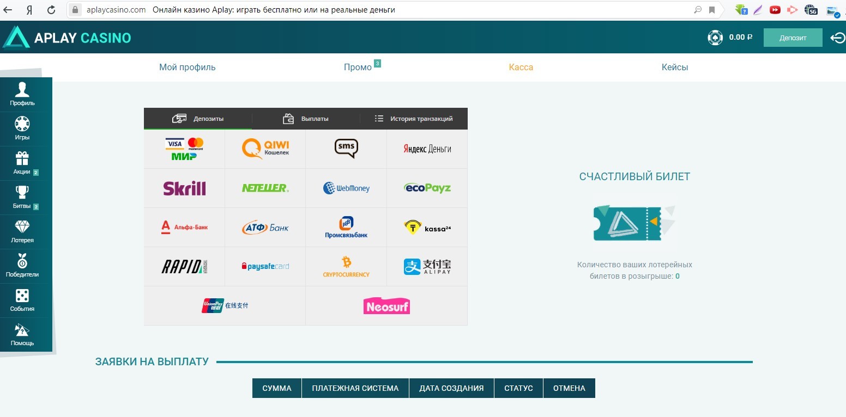Open the red fast-forward extension icon

coord(775,10)
